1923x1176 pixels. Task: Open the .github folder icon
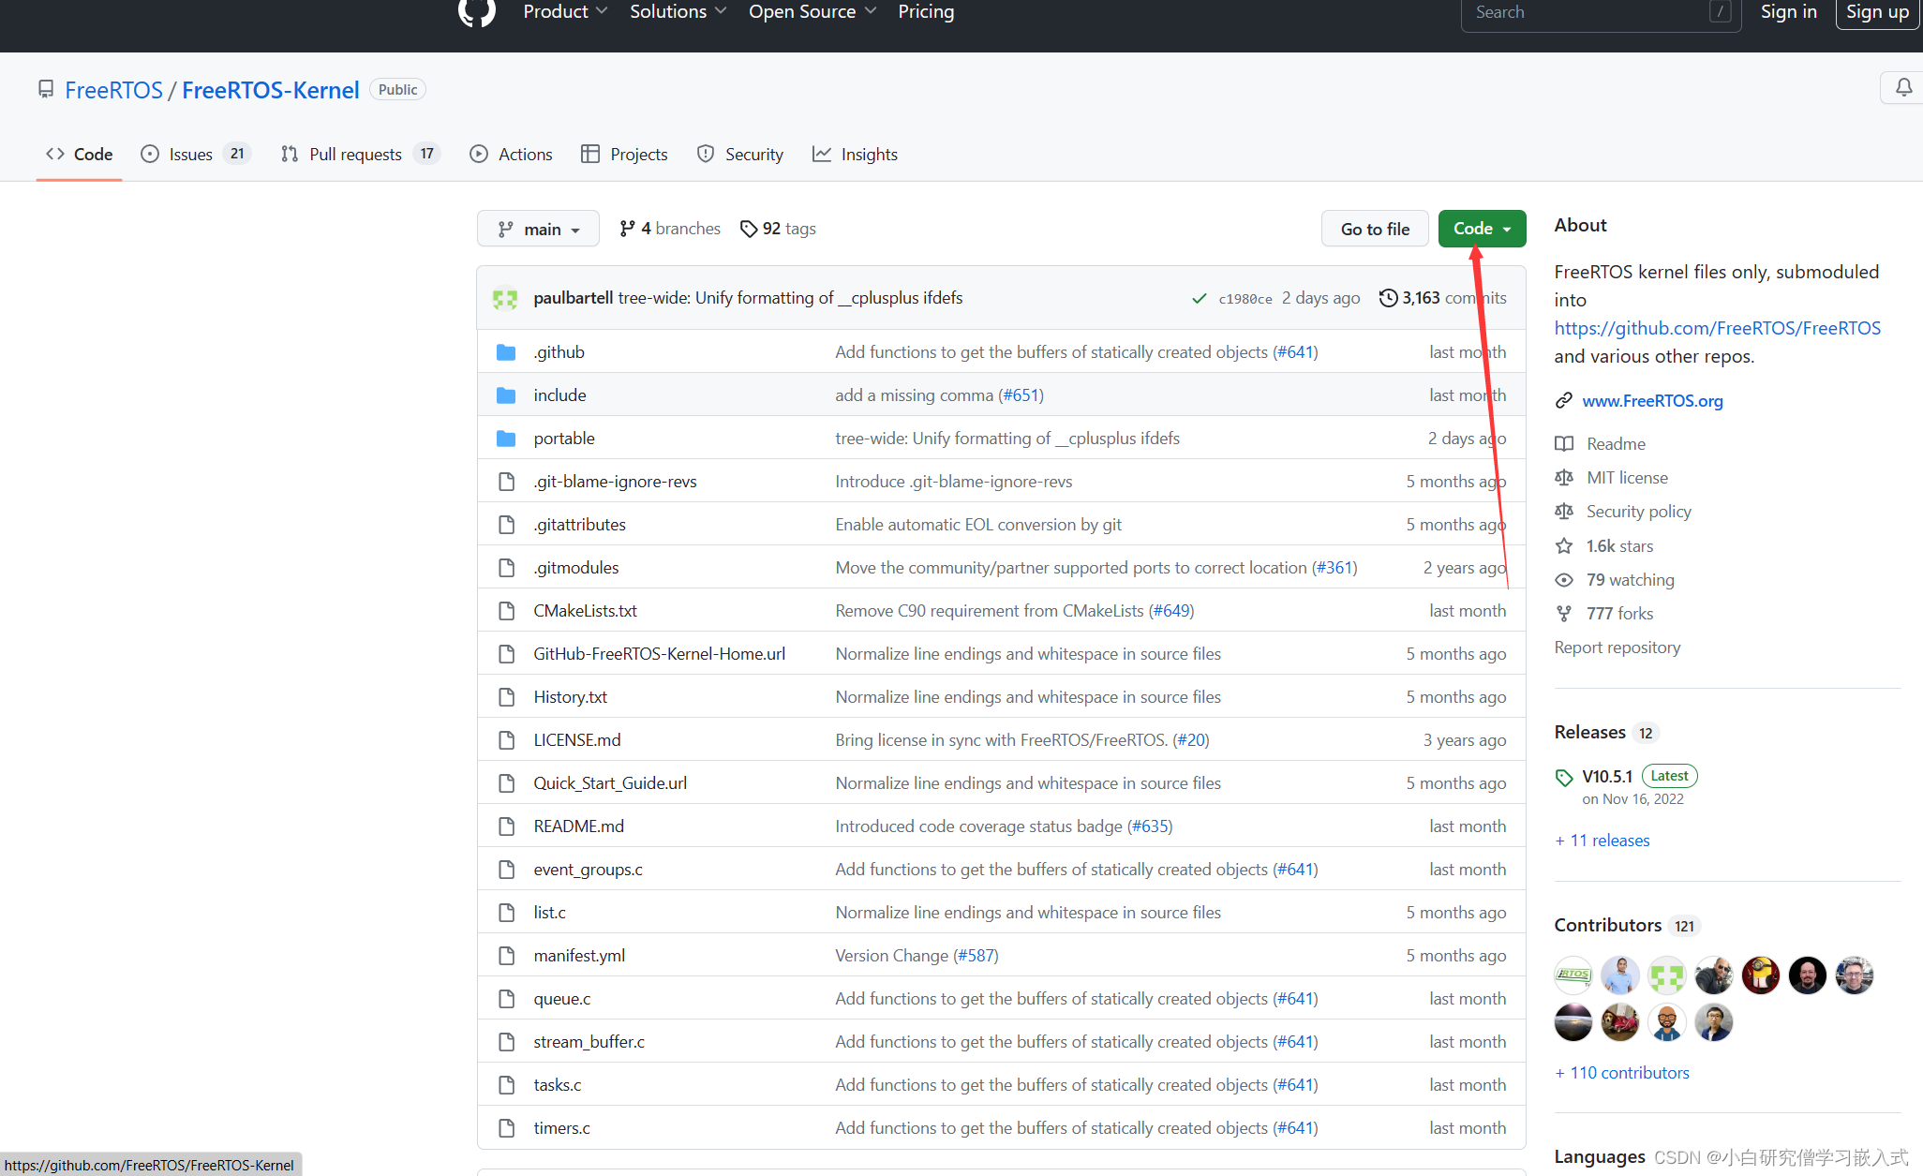506,352
